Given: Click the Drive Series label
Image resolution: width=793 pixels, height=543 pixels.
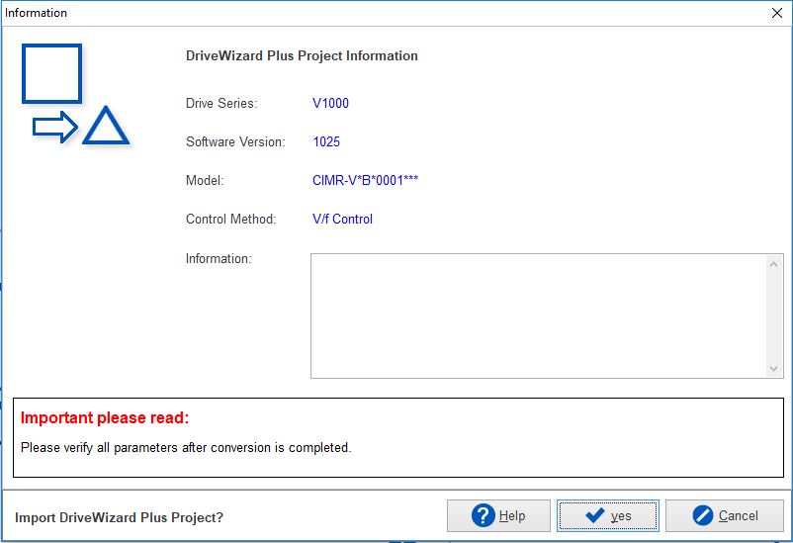Looking at the screenshot, I should [221, 103].
